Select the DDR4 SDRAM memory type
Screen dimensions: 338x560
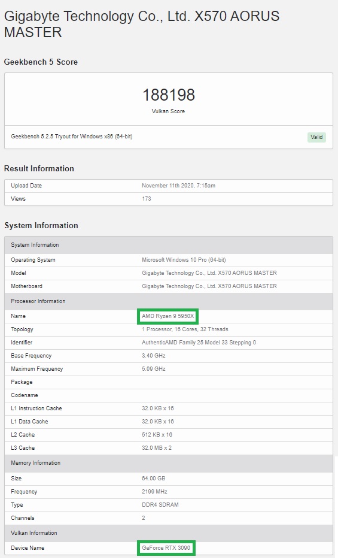[160, 505]
